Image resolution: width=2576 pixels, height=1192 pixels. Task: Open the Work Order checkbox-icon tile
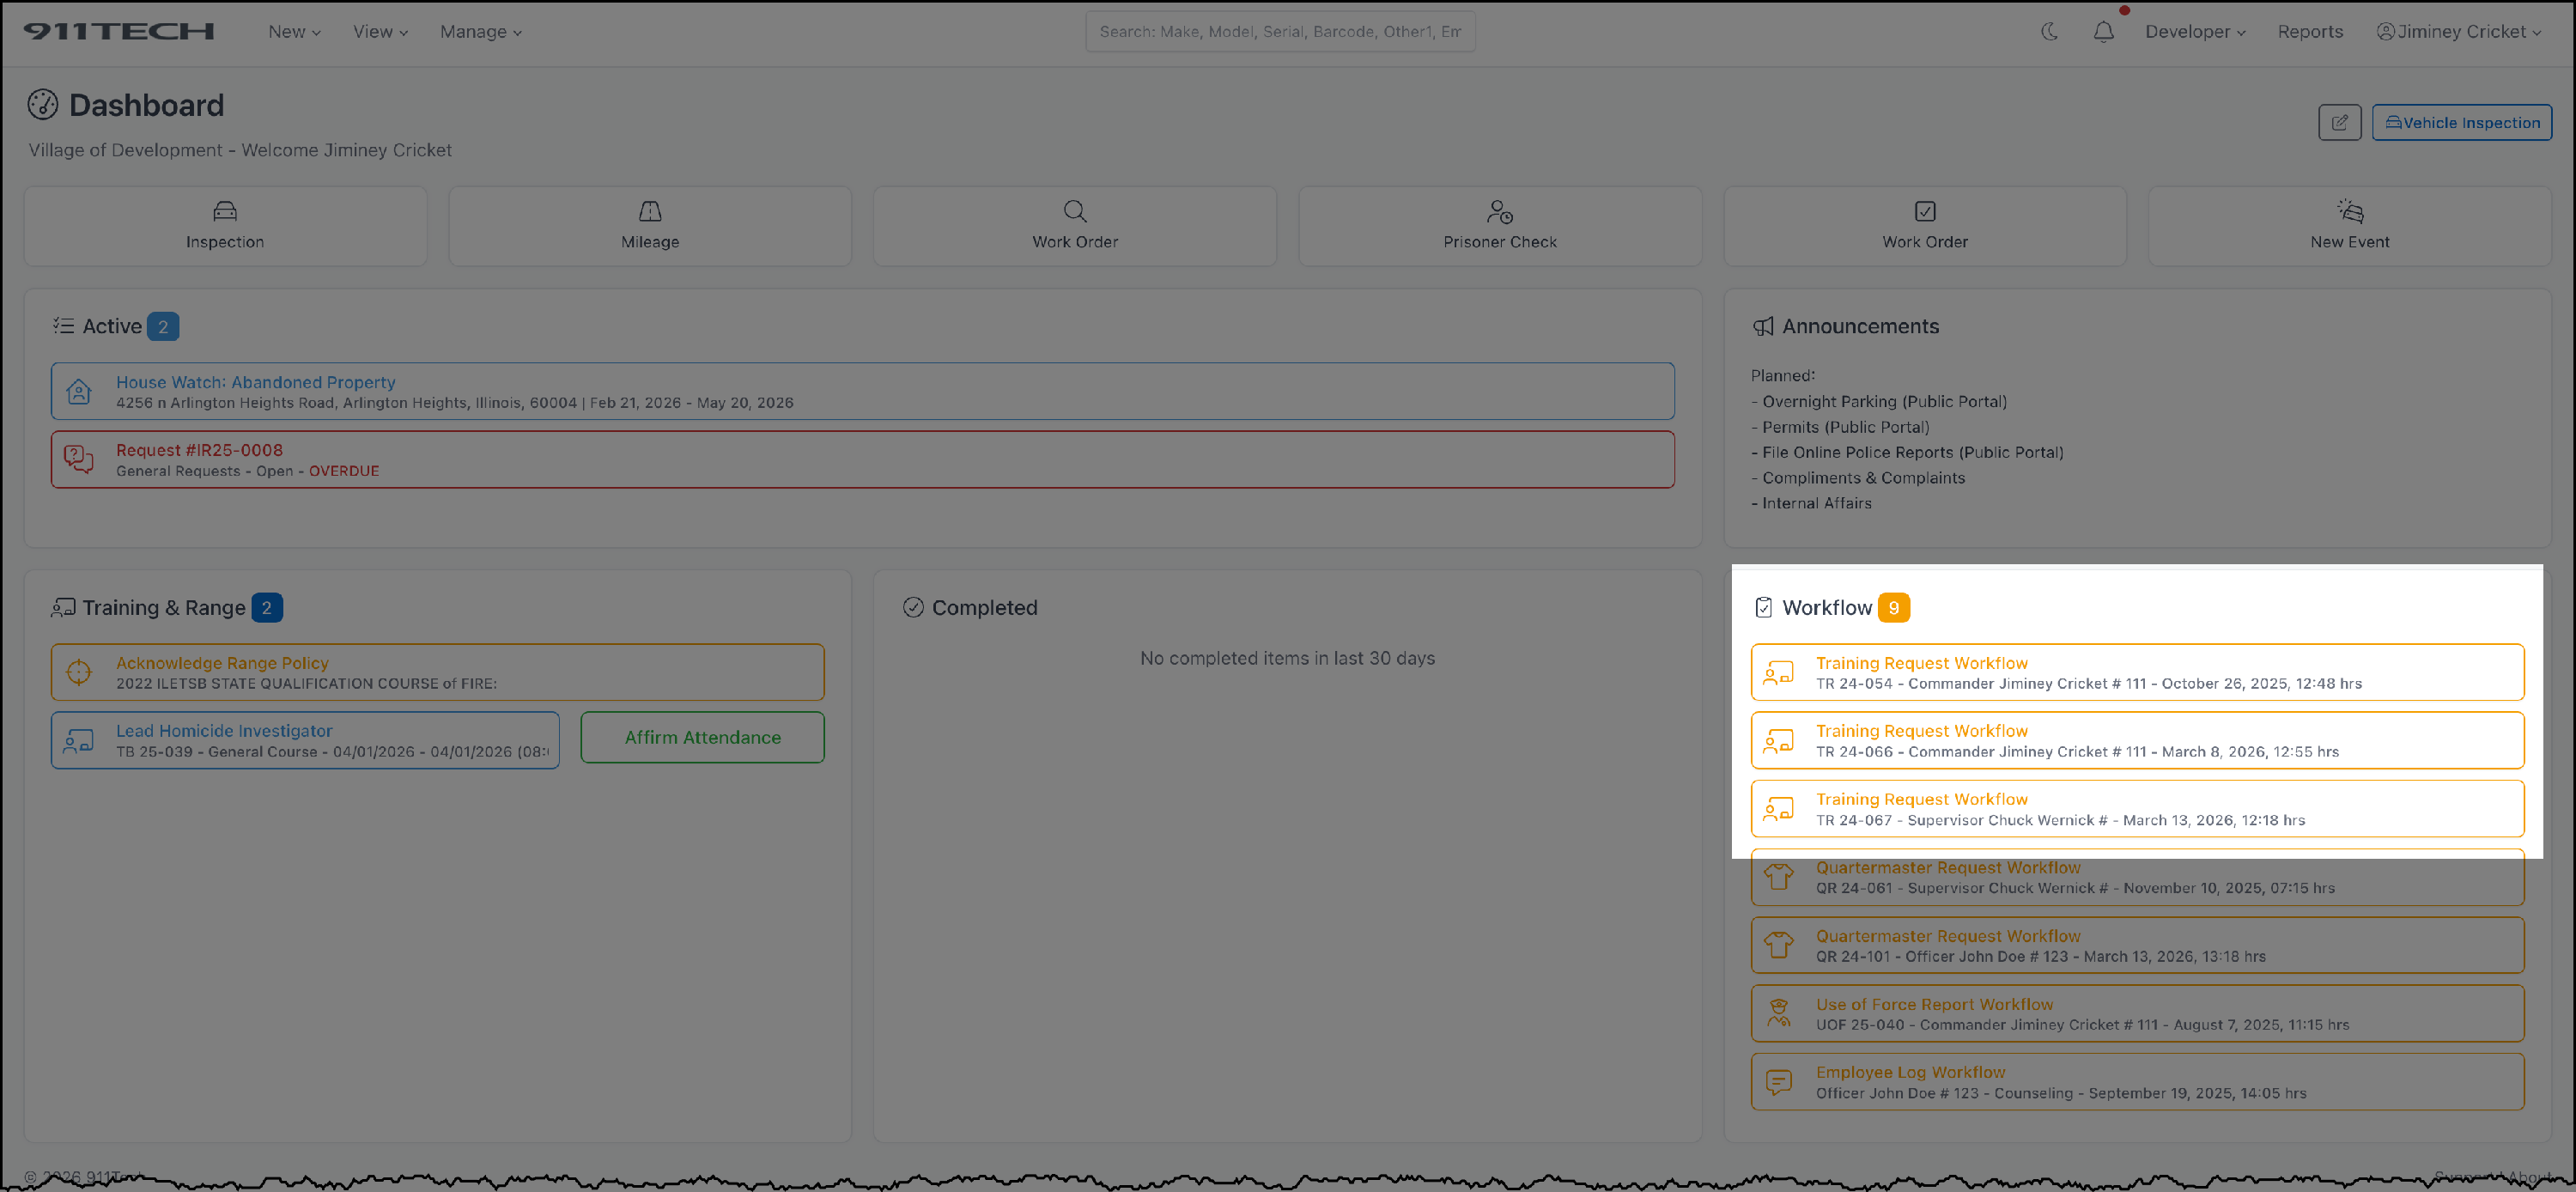tap(1924, 212)
